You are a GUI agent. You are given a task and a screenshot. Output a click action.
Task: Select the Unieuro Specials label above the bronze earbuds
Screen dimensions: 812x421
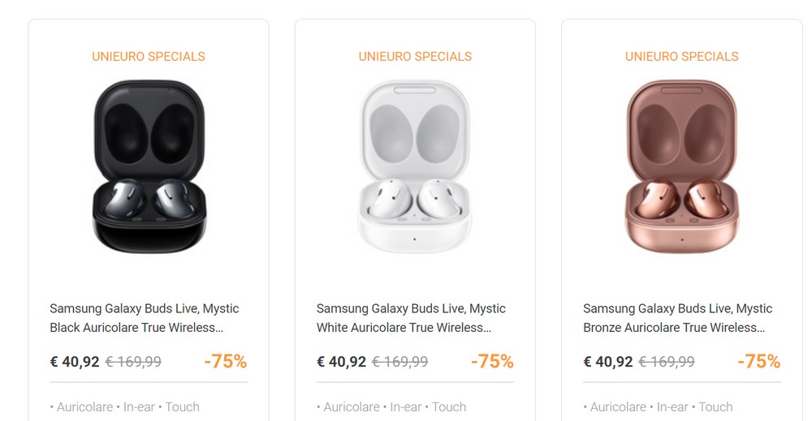click(x=681, y=57)
